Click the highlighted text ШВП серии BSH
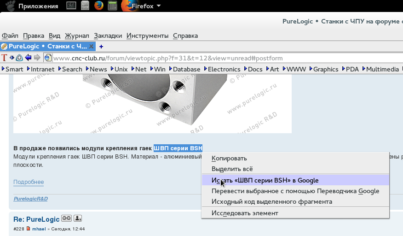The image size is (403, 236). coord(178,148)
